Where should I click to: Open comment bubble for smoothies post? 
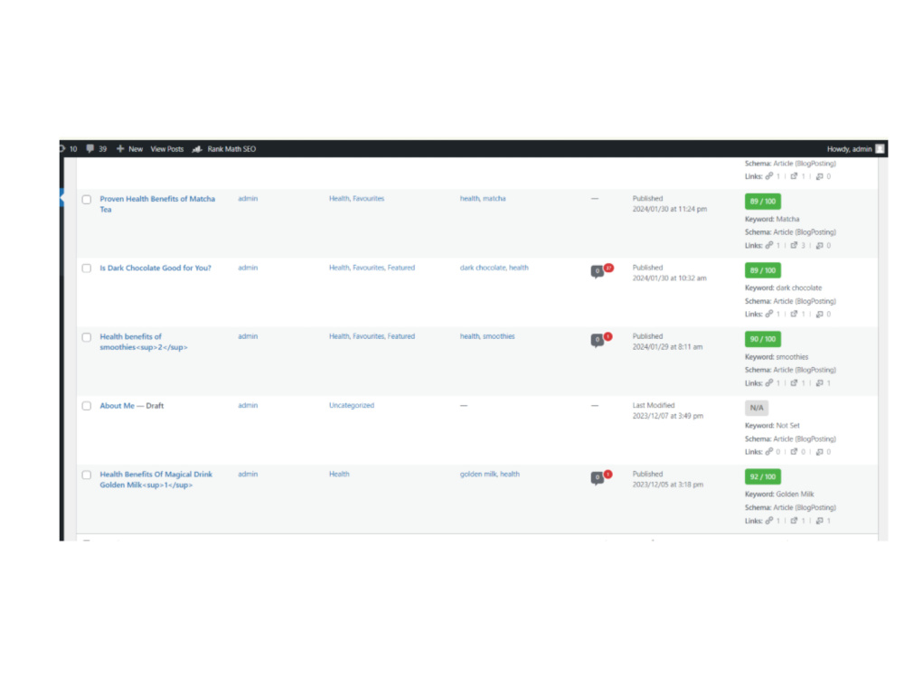598,340
